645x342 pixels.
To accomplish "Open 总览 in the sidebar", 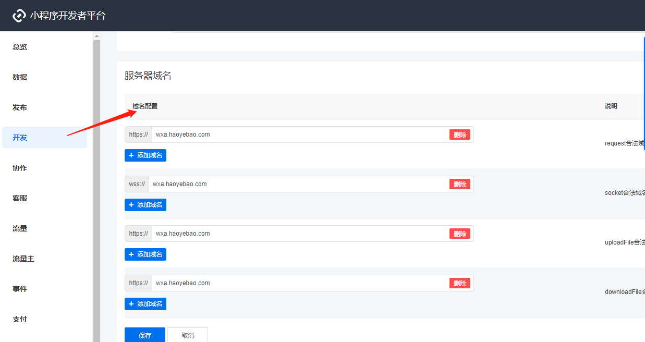I will (x=20, y=47).
